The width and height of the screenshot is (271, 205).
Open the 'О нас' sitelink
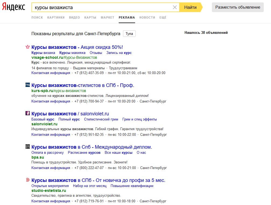141,152
